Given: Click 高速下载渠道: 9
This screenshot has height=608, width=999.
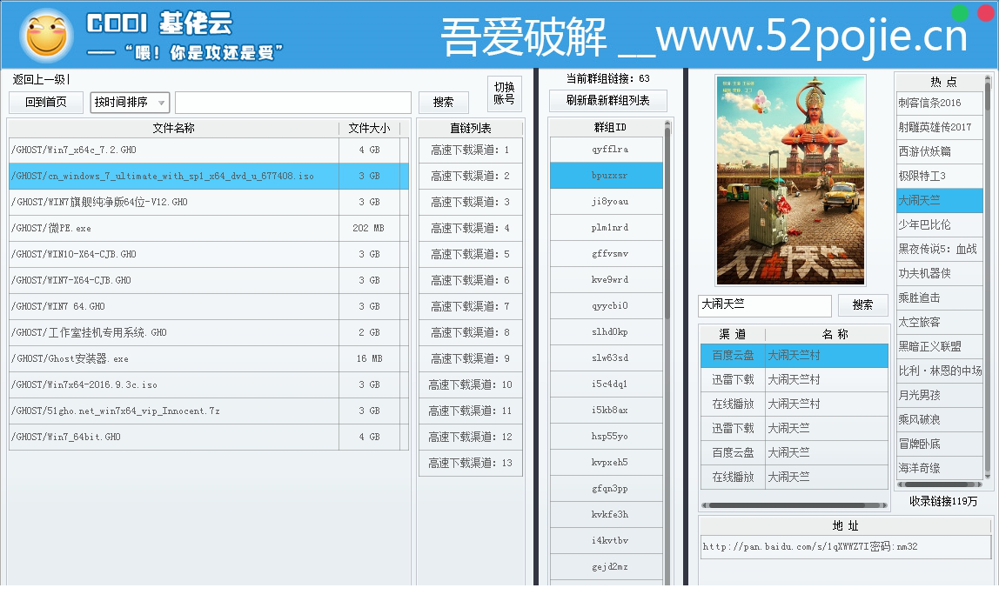Looking at the screenshot, I should pos(470,359).
